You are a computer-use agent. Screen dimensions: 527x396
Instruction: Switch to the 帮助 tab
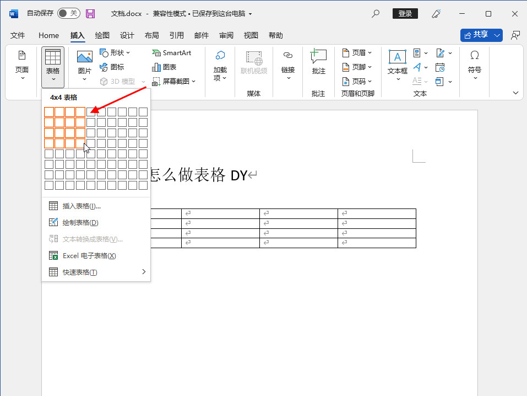pyautogui.click(x=275, y=35)
